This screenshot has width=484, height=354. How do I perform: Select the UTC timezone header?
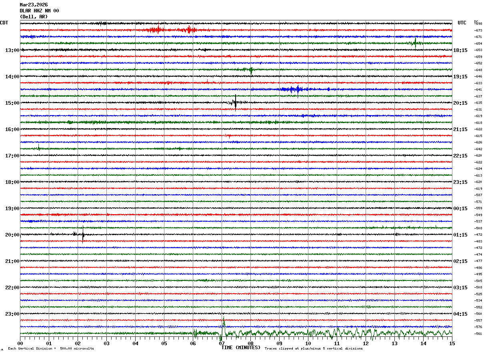coord(462,23)
